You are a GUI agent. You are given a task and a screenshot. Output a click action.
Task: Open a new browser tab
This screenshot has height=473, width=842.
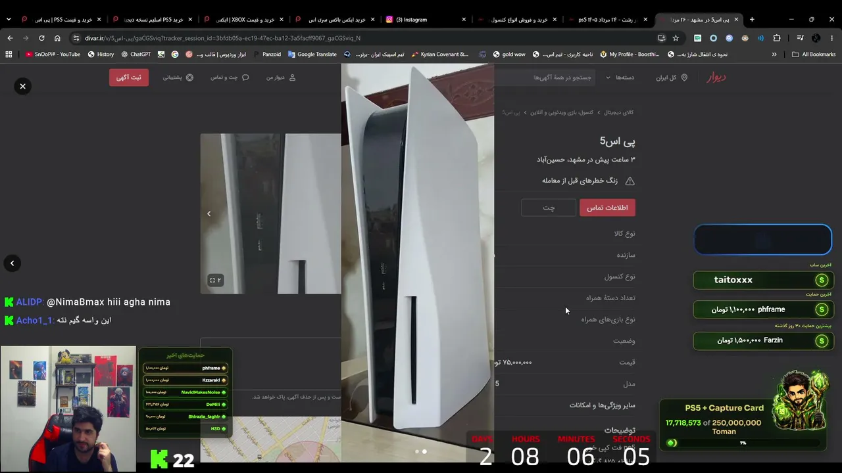pos(752,20)
